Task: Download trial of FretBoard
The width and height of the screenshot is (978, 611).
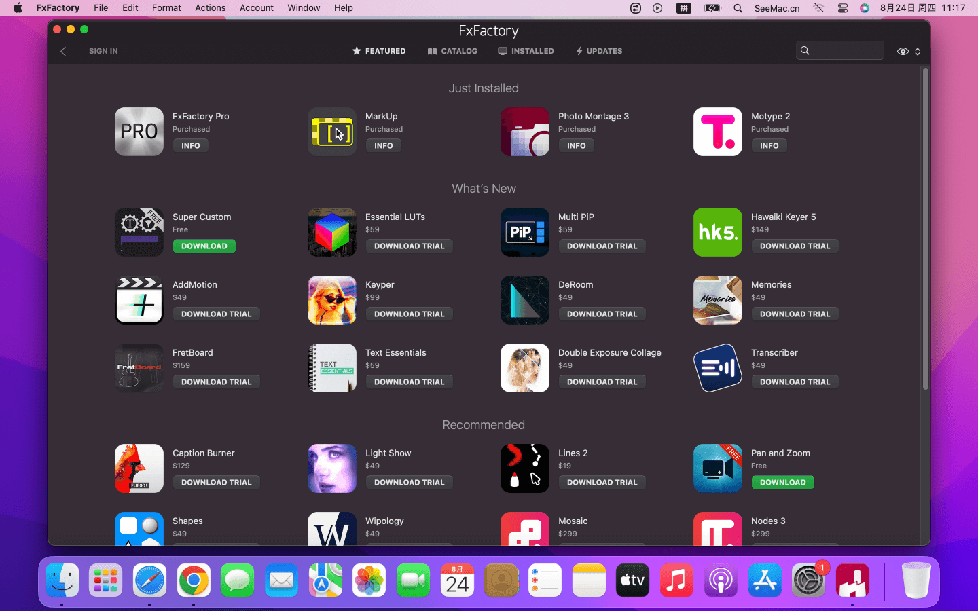Action: click(x=217, y=382)
